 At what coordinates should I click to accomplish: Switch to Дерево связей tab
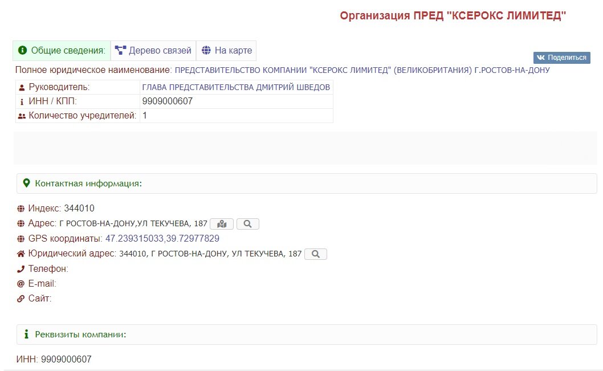click(153, 50)
